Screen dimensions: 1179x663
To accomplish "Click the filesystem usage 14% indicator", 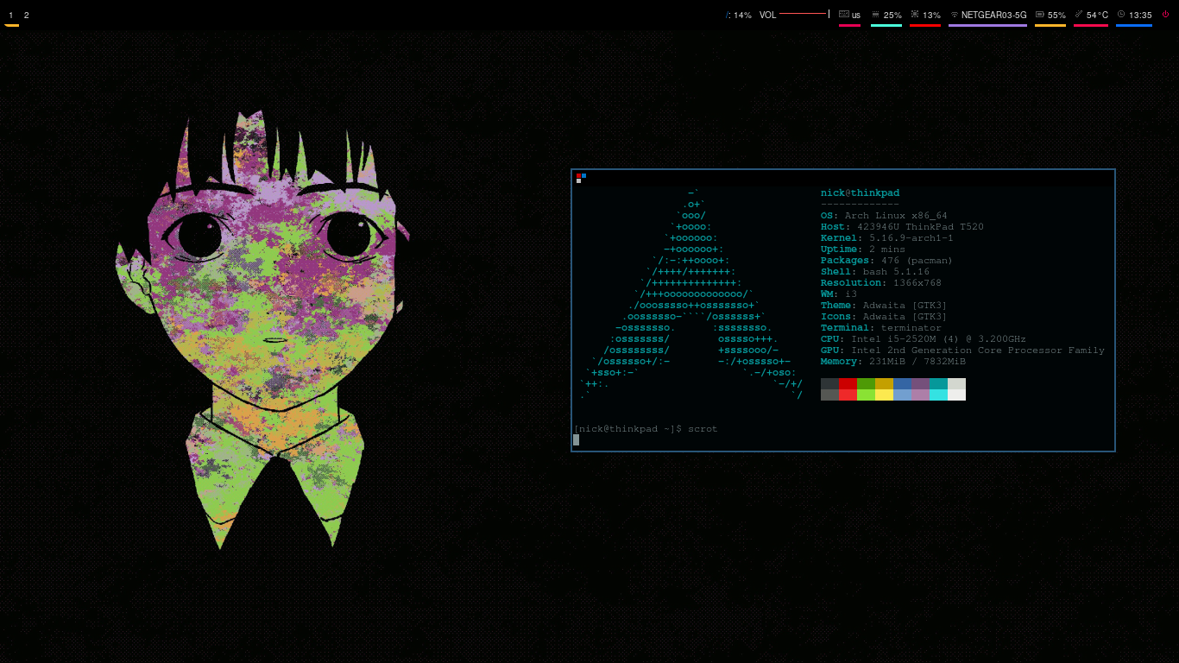I will pyautogui.click(x=739, y=16).
